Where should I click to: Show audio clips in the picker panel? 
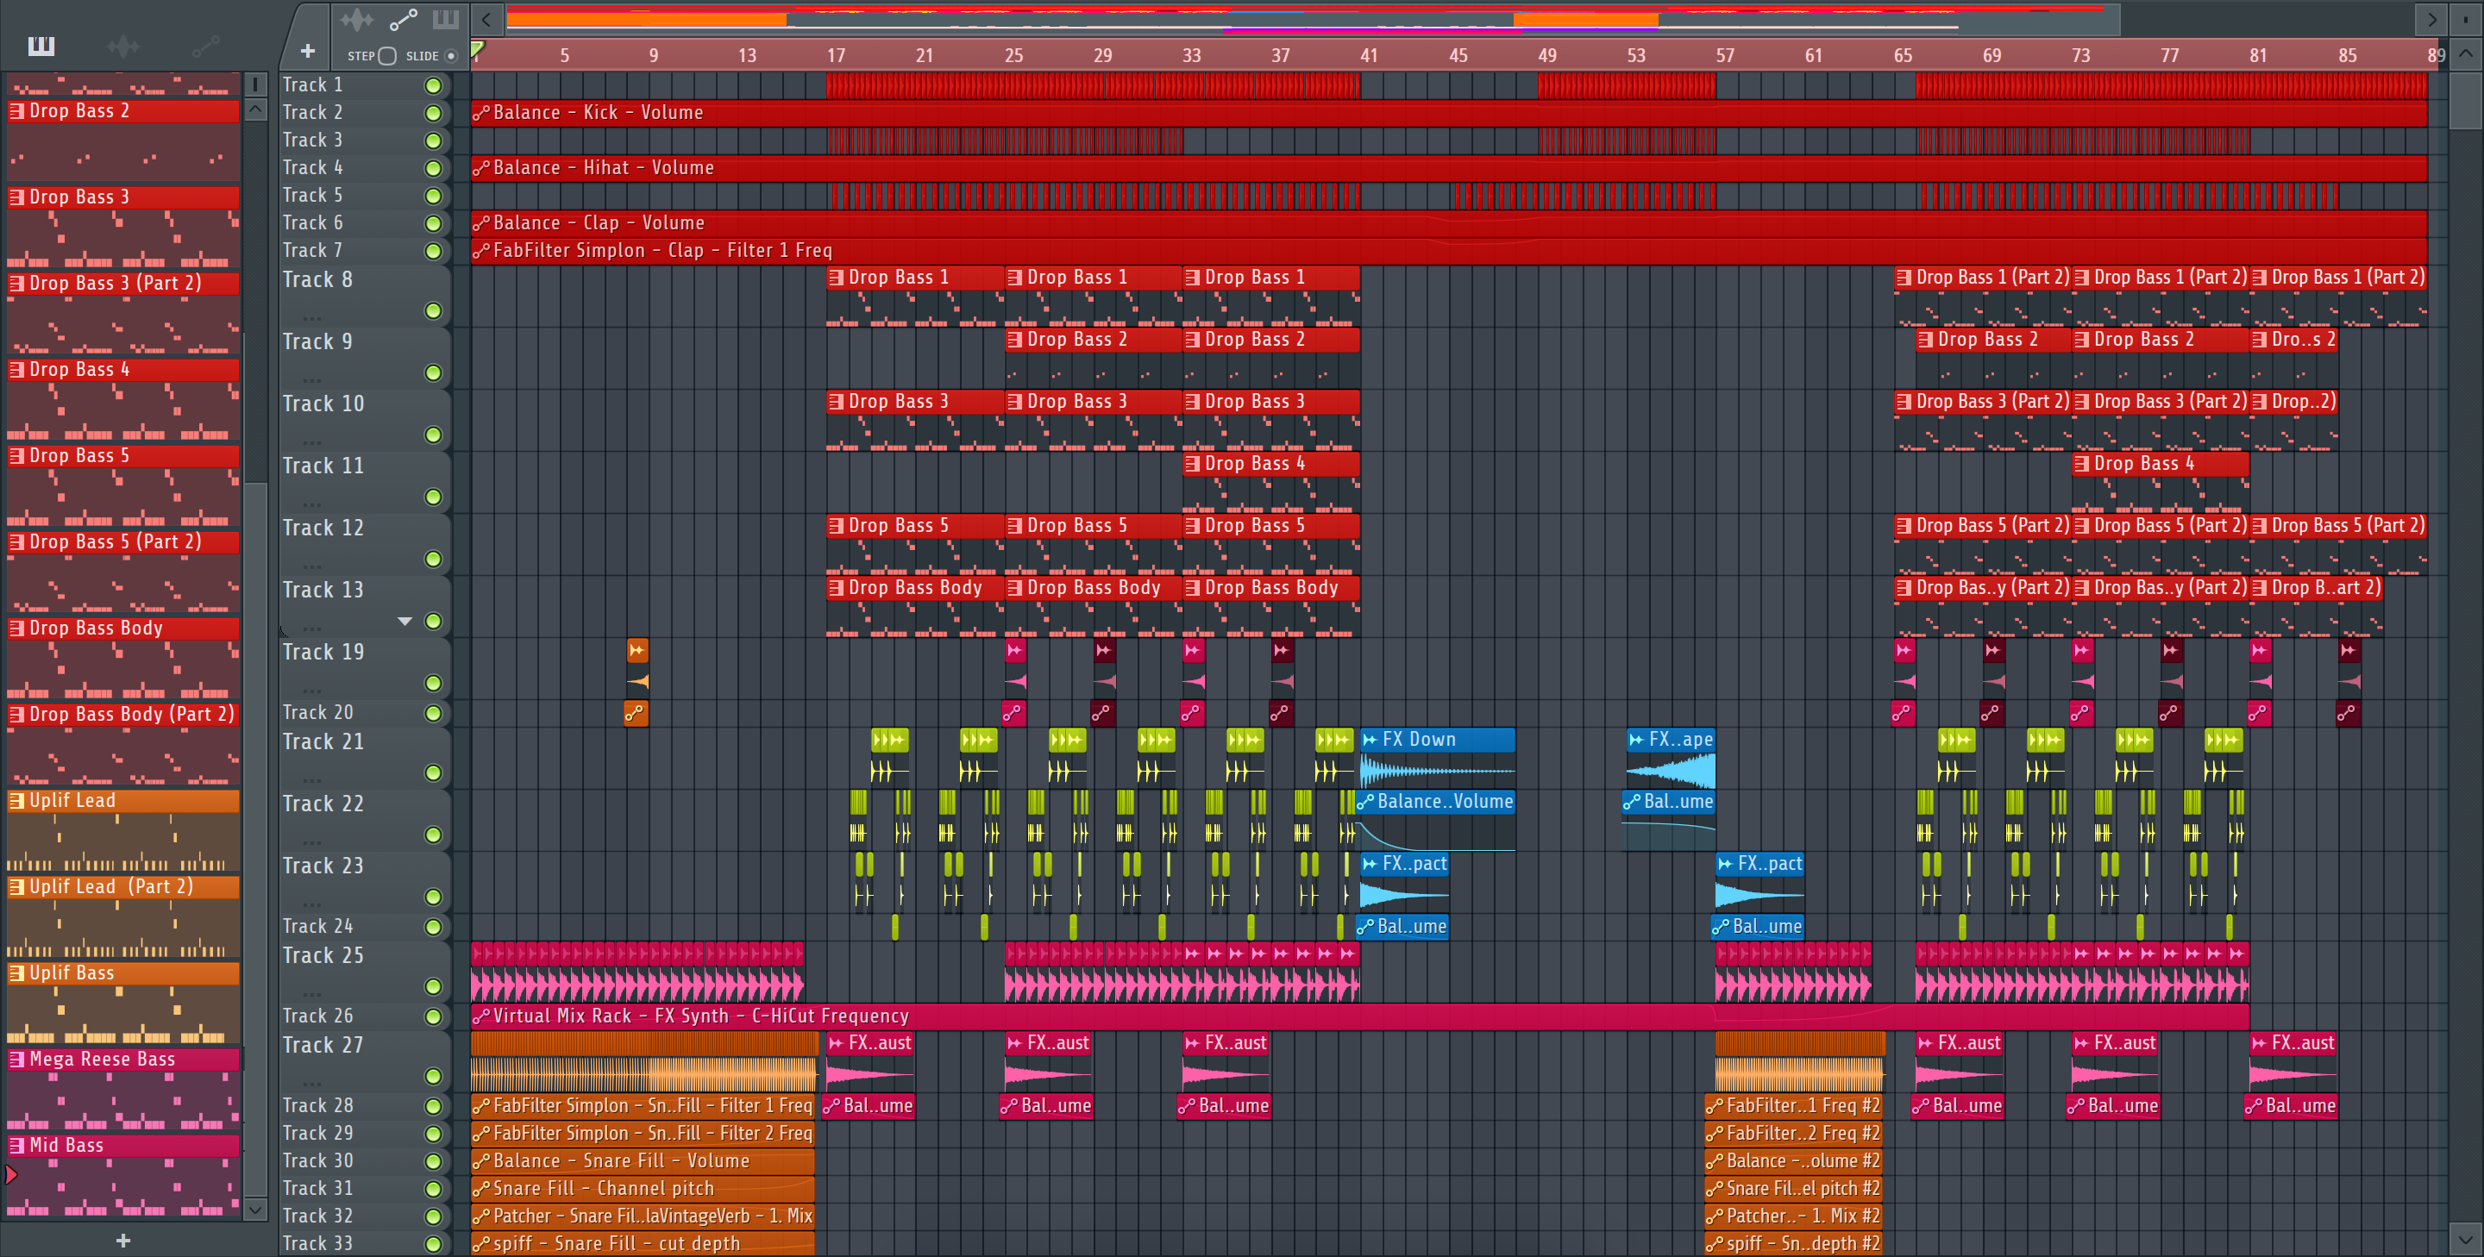click(x=122, y=46)
